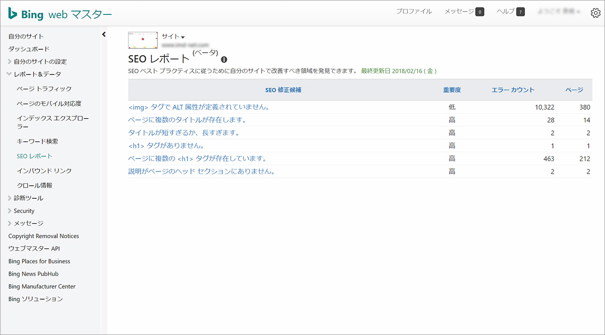
Task: Click error count 28
Action: coord(551,120)
